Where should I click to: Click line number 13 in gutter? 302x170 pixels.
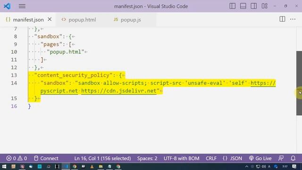tap(14, 75)
